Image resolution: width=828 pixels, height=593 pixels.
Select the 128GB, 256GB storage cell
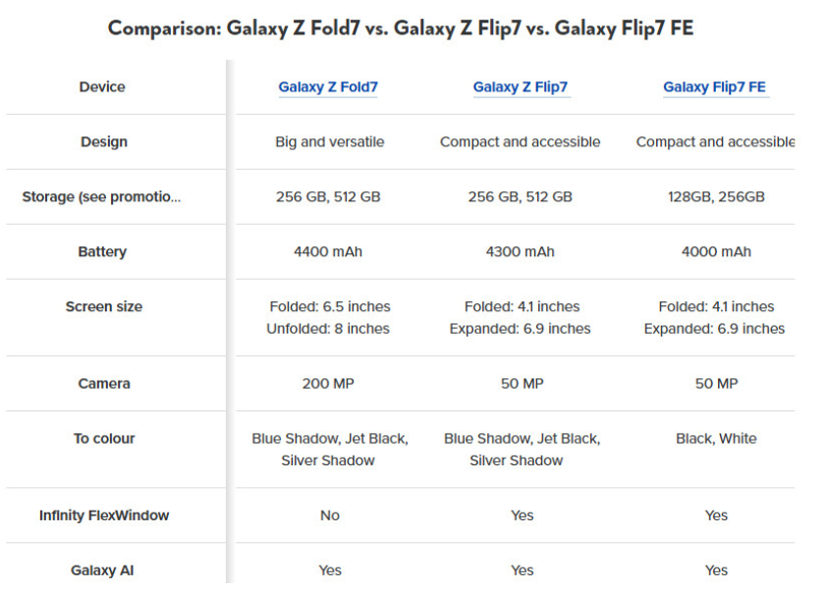pos(716,197)
